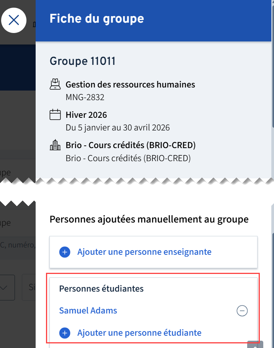The width and height of the screenshot is (274, 348).
Task: Click the plus icon for adding a personne étudiante
Action: pyautogui.click(x=65, y=333)
